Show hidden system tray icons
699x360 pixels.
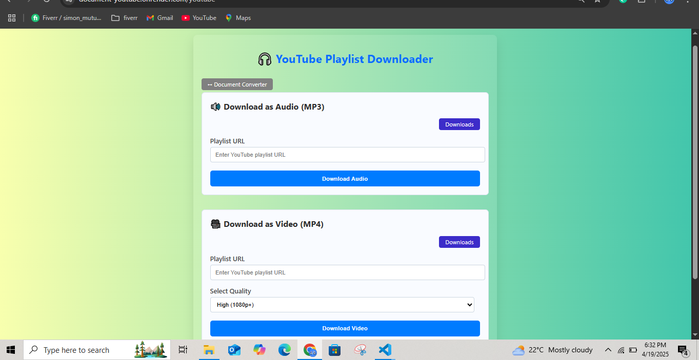coord(608,350)
